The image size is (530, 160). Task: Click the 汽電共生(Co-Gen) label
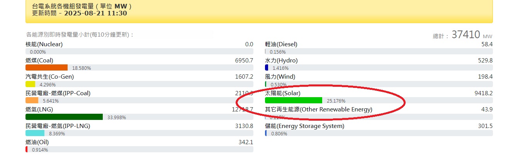tap(49, 77)
